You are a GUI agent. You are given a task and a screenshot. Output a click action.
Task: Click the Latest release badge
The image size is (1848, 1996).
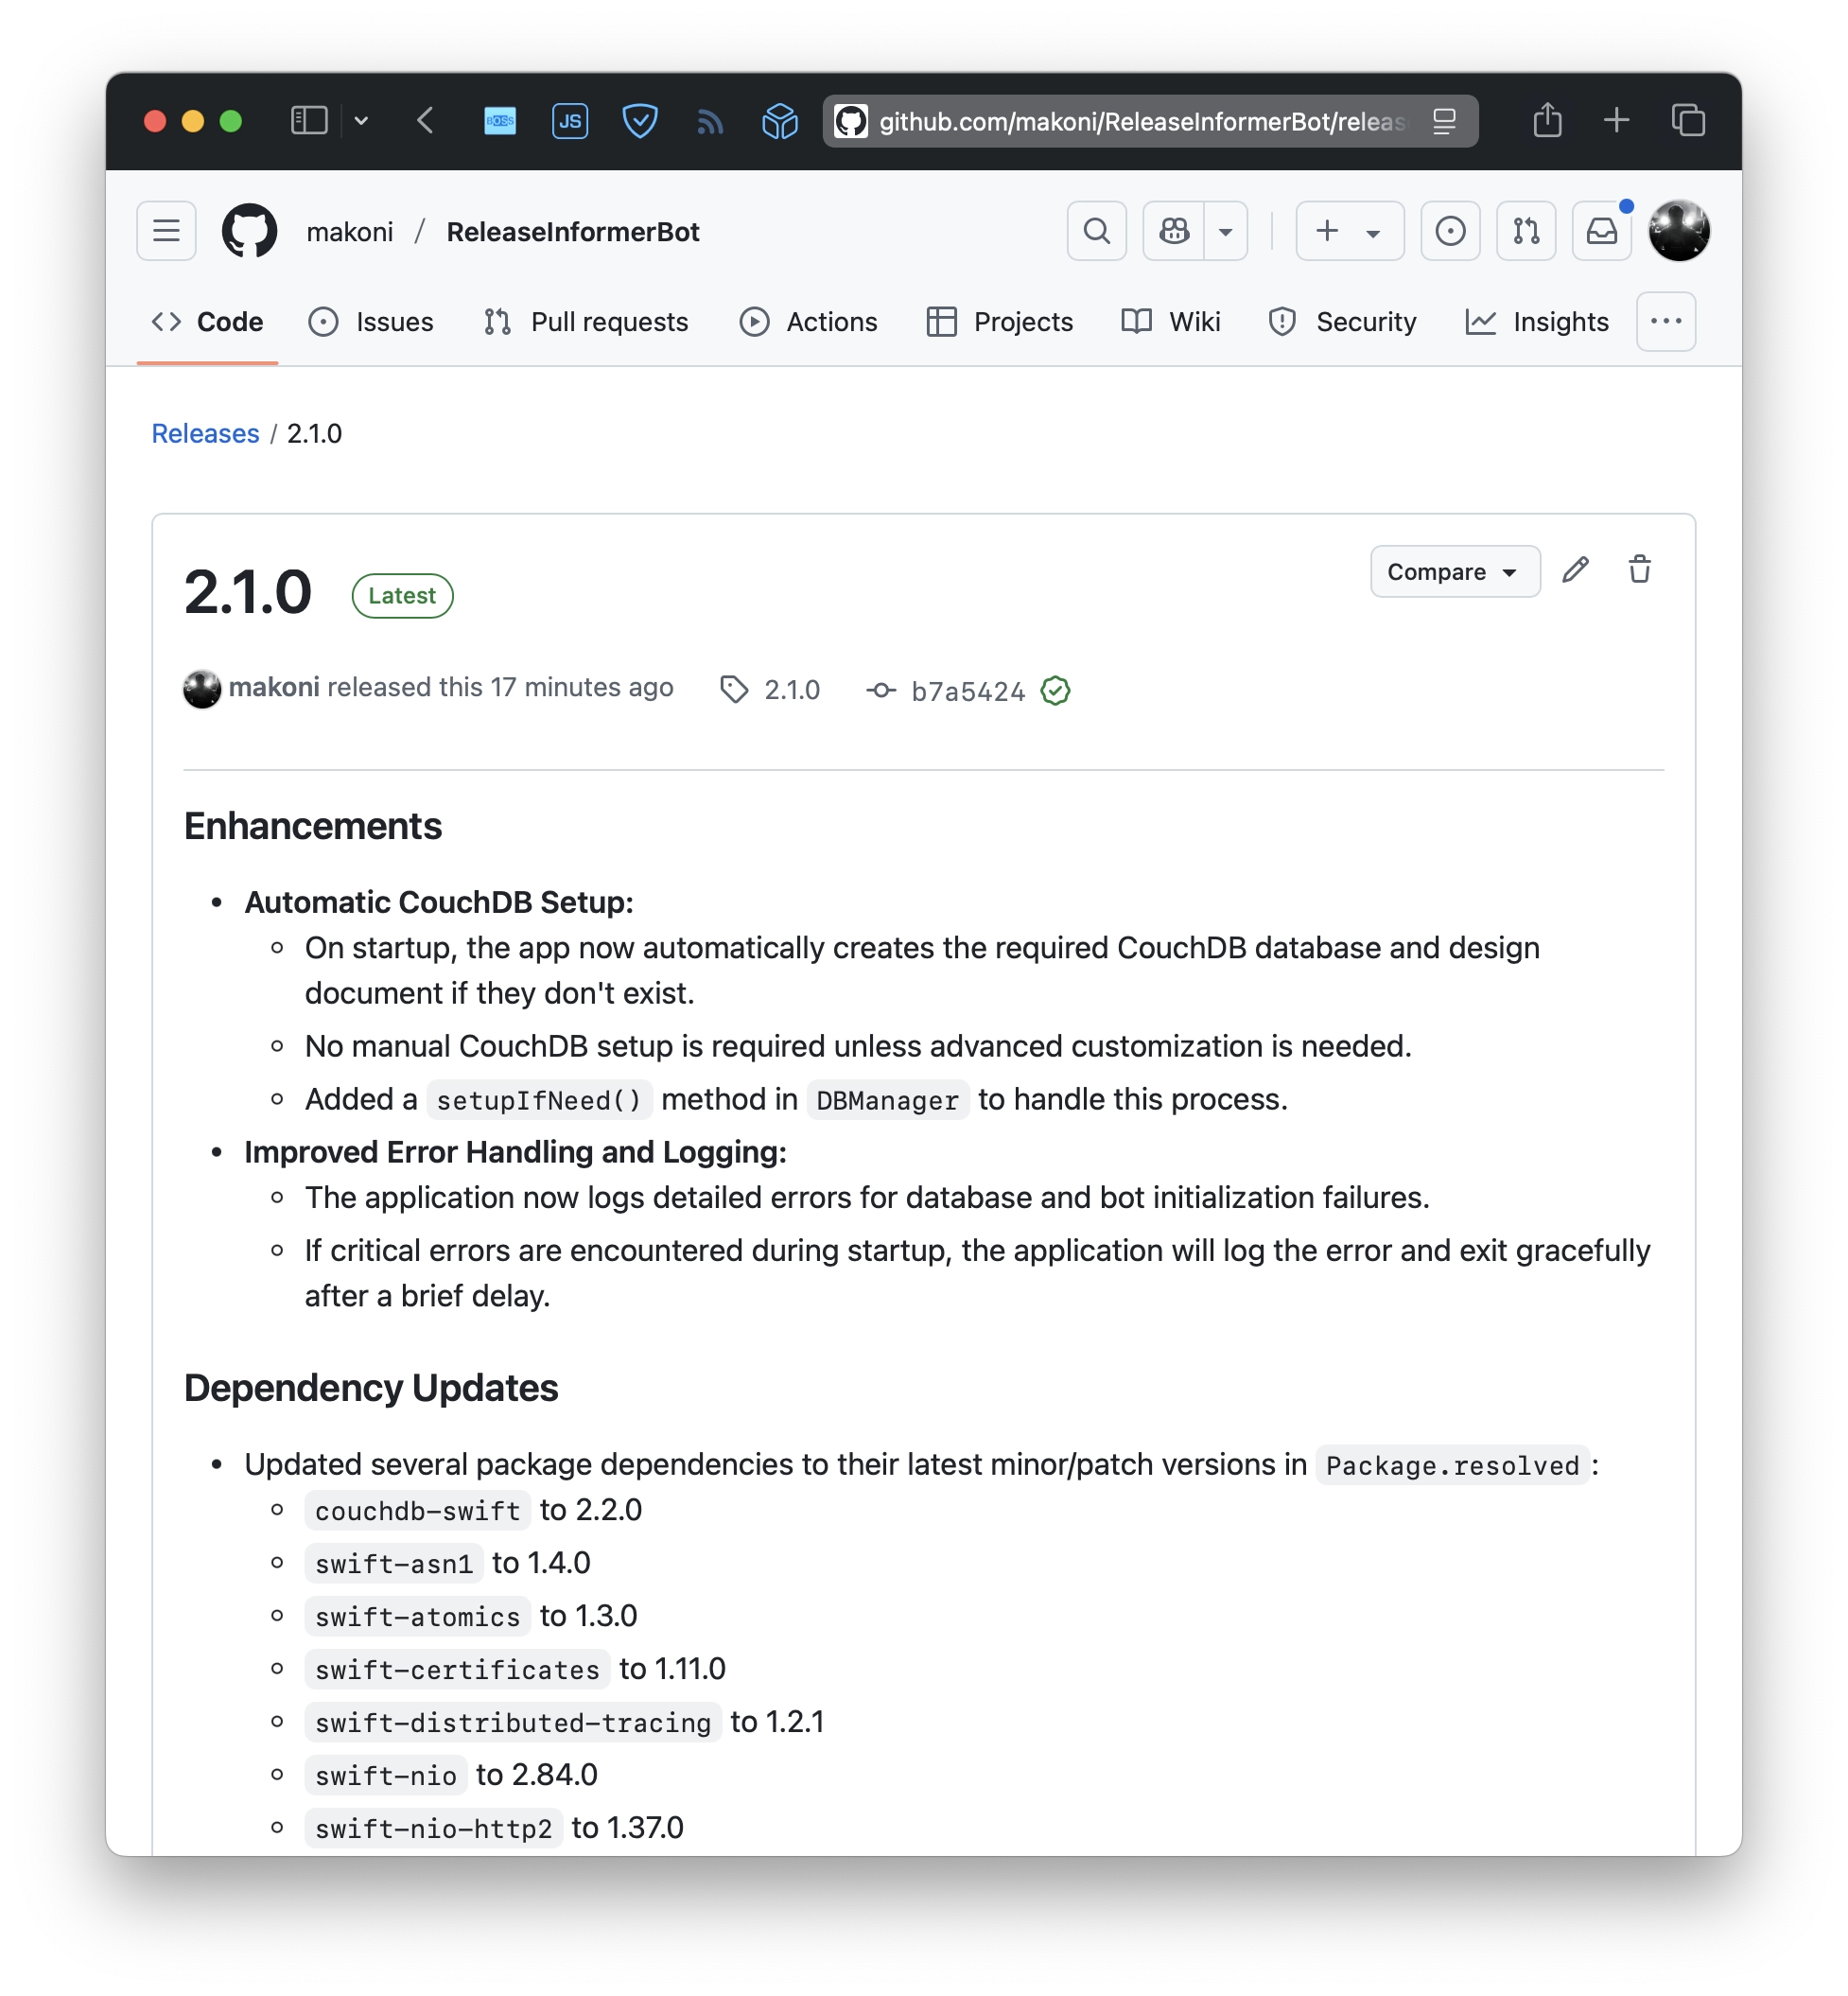tap(402, 595)
